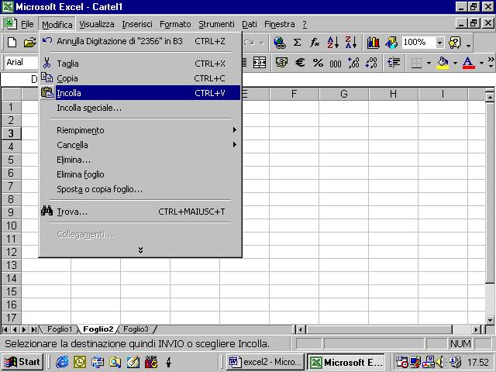Click the volume speaker tray icon
The width and height of the screenshot is (496, 372).
439,362
